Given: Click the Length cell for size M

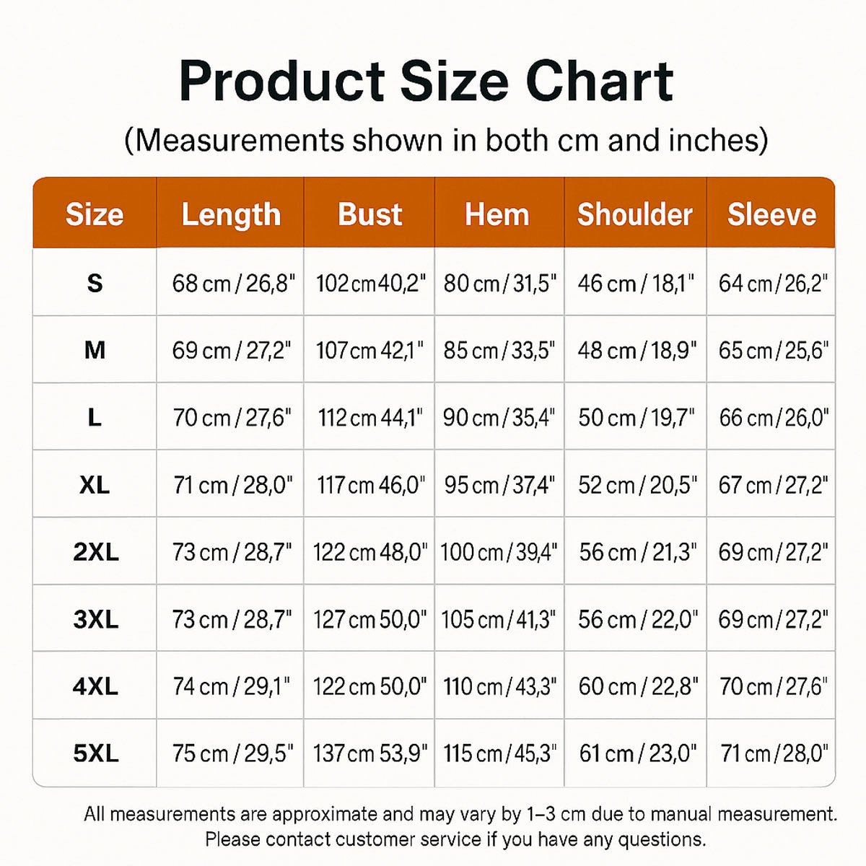Looking at the screenshot, I should [x=232, y=351].
